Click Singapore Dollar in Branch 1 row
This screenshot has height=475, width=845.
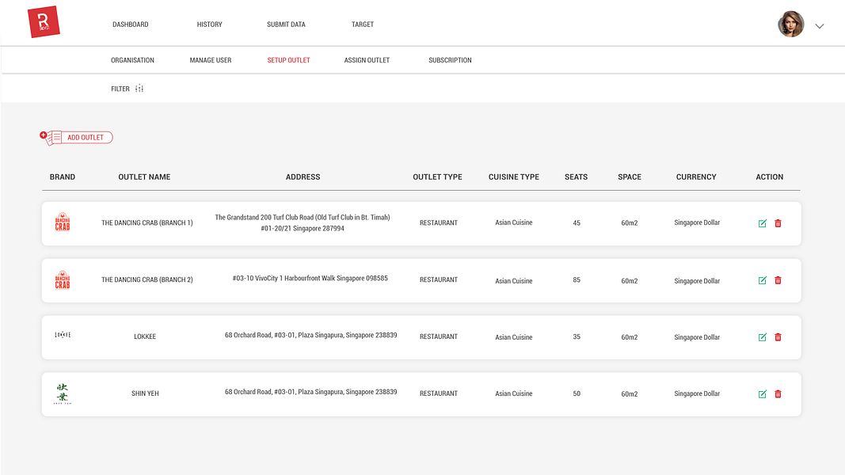tap(697, 222)
